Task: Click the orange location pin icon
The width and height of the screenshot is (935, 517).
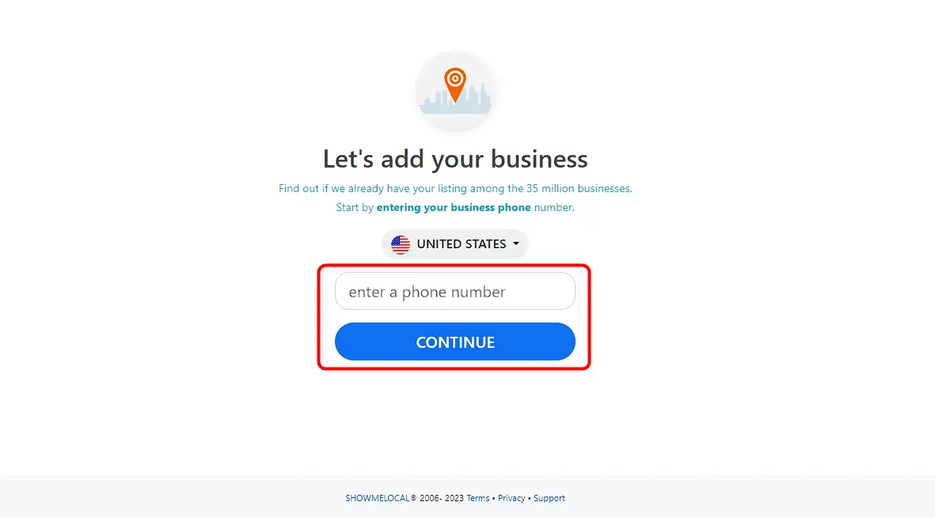Action: pyautogui.click(x=455, y=85)
